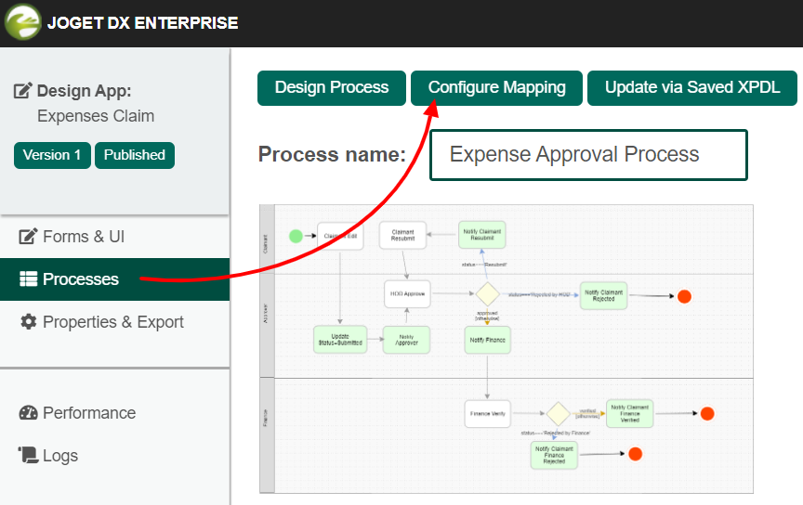Click the Published status badge
The image size is (803, 505).
click(134, 155)
